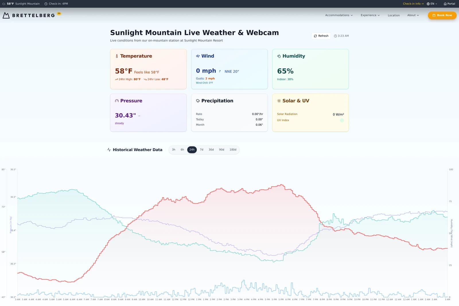
Task: Click the sun icon on Solar & UV card
Action: click(x=279, y=101)
